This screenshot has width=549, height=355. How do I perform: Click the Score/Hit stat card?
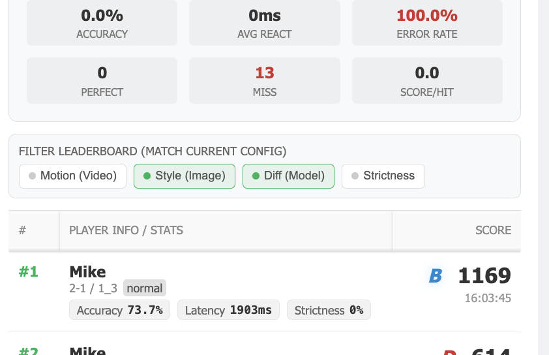(427, 81)
